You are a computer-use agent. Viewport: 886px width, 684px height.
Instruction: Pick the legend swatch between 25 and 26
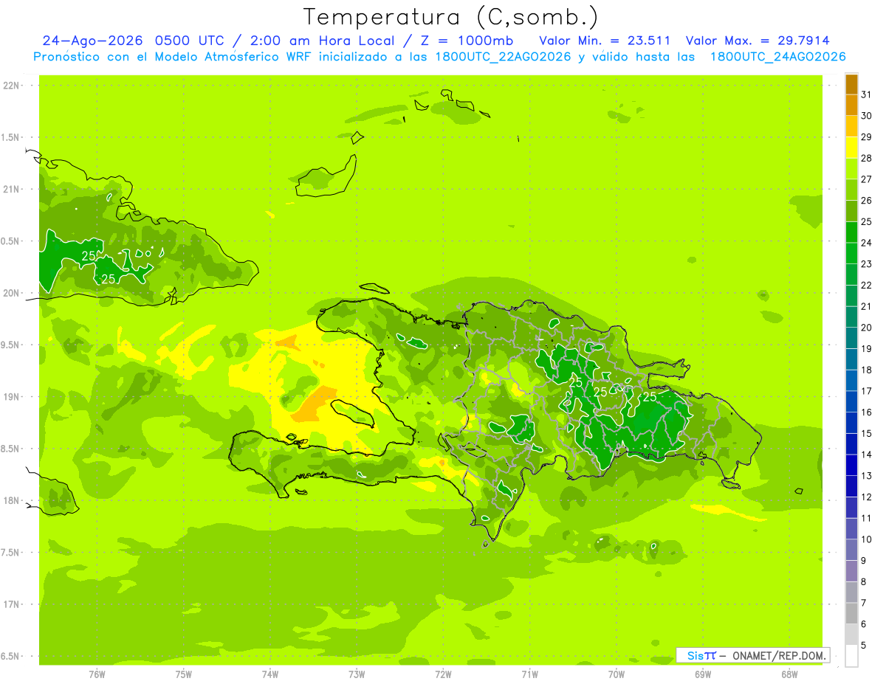click(851, 211)
